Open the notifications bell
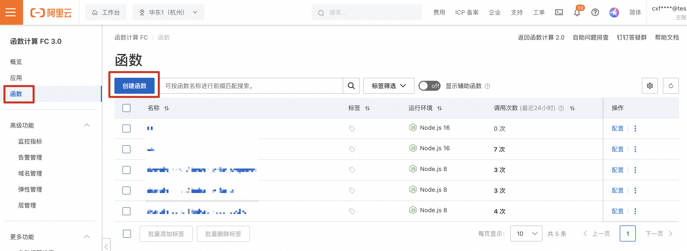Screen dimensions: 687x251 [577, 12]
